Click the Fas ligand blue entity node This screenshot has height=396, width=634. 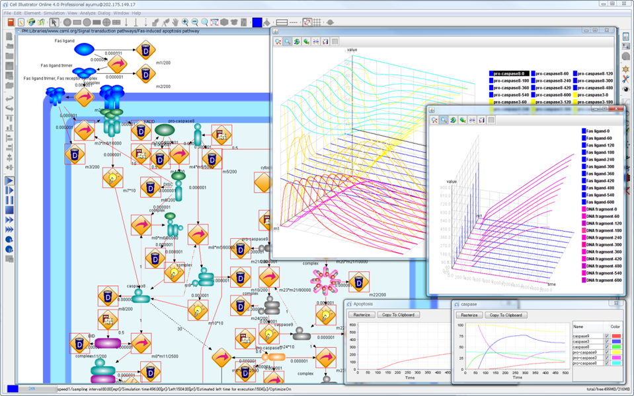[84, 49]
